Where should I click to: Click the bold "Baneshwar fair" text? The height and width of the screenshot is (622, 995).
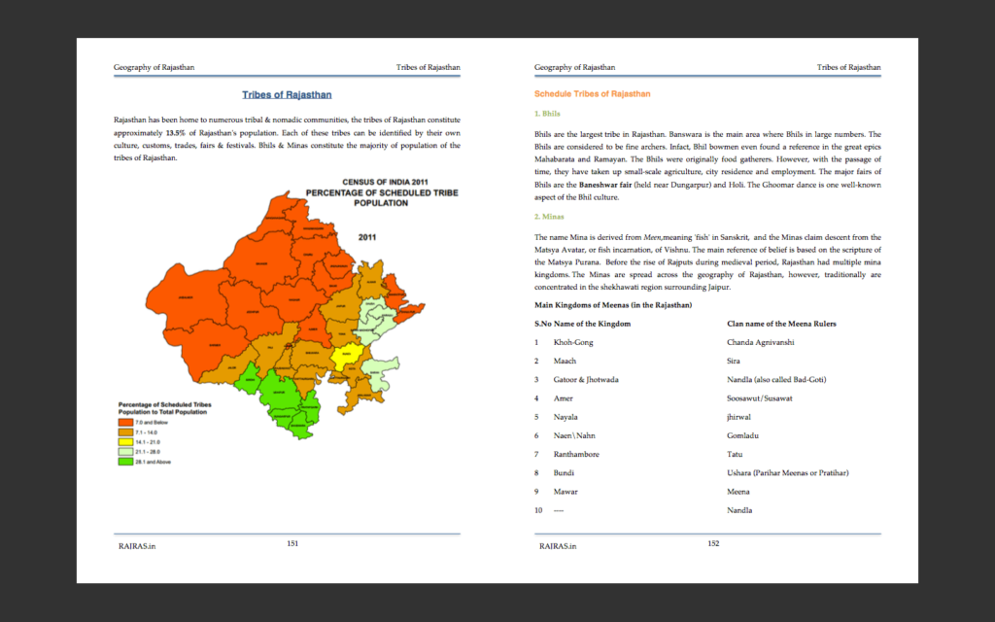click(605, 185)
